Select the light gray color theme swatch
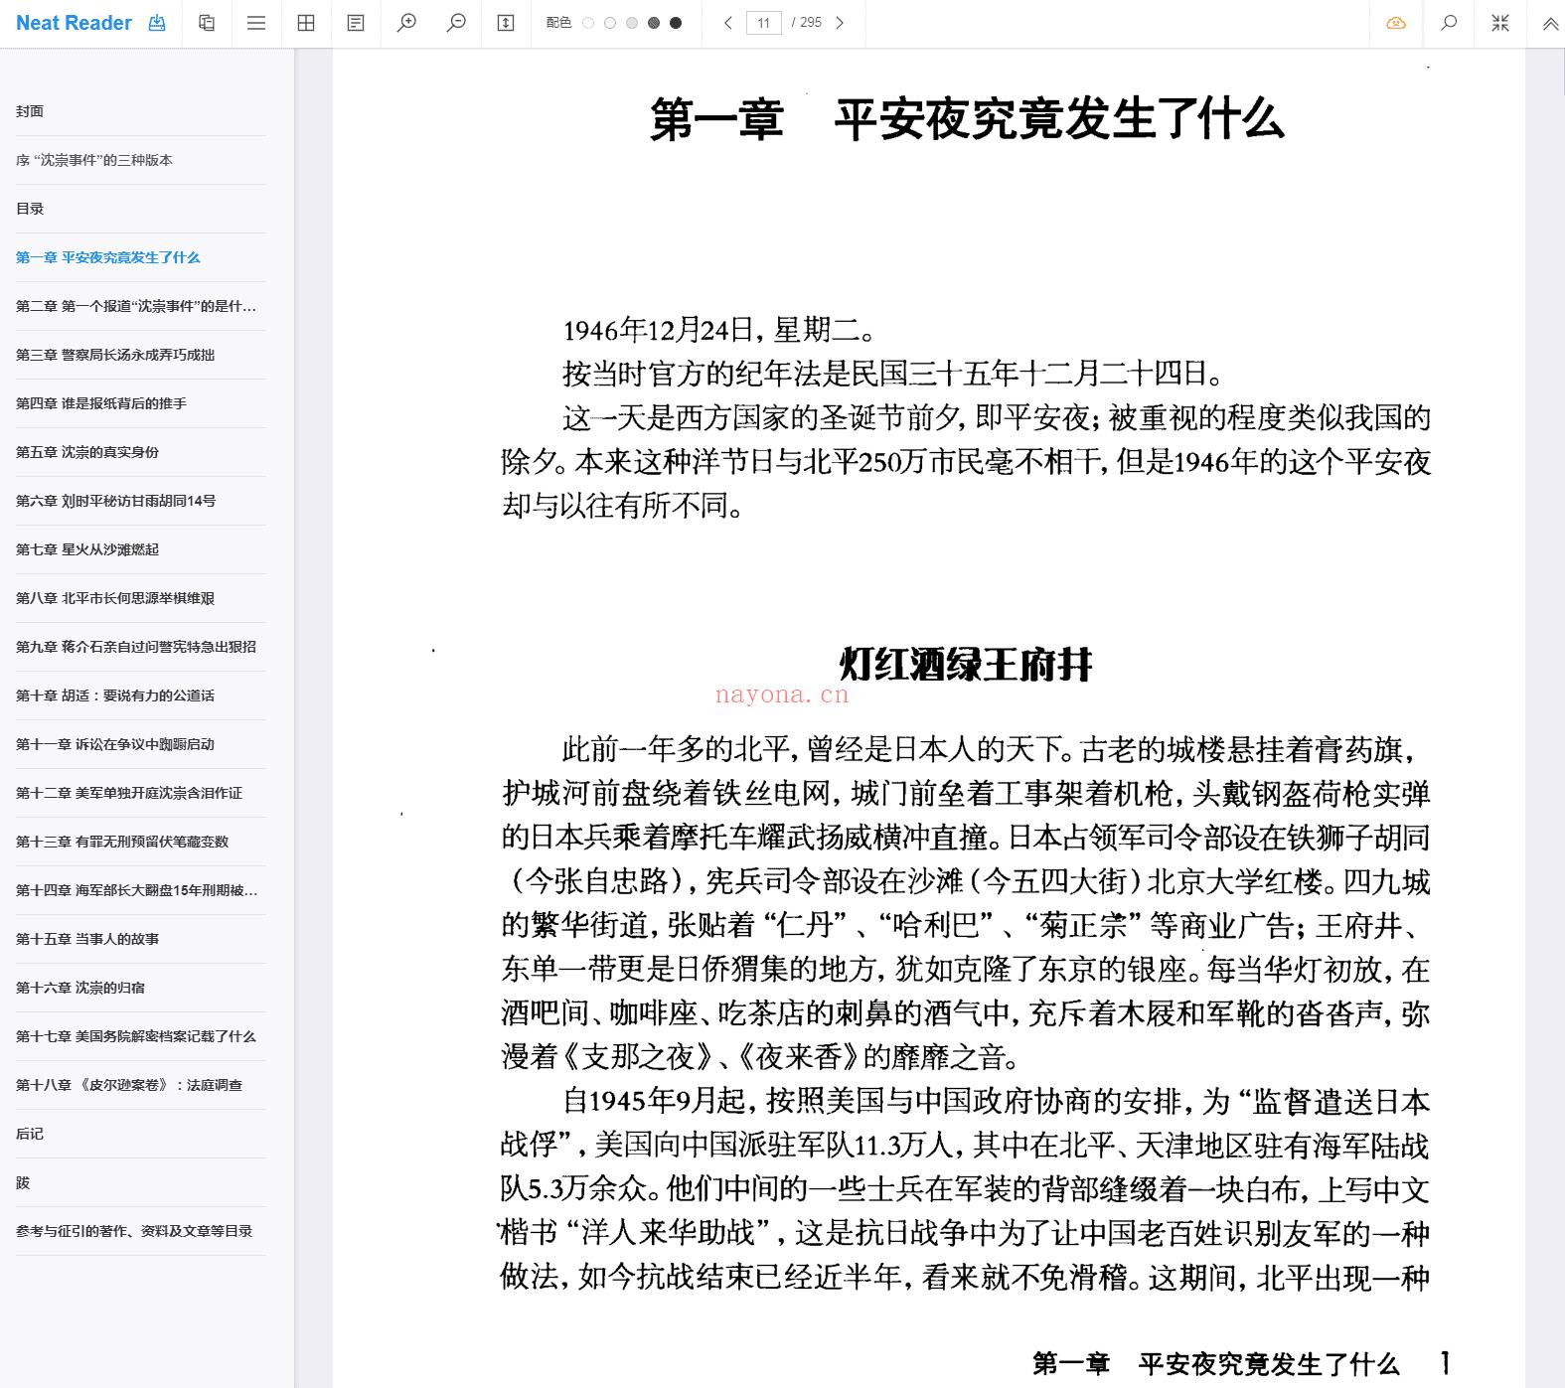The width and height of the screenshot is (1565, 1388). point(632,23)
